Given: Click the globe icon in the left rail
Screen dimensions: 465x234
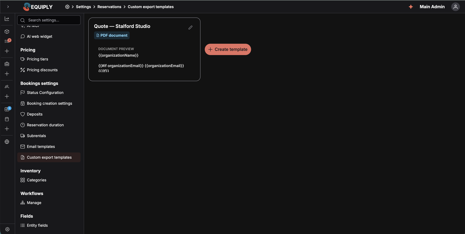Looking at the screenshot, I should pos(7,142).
